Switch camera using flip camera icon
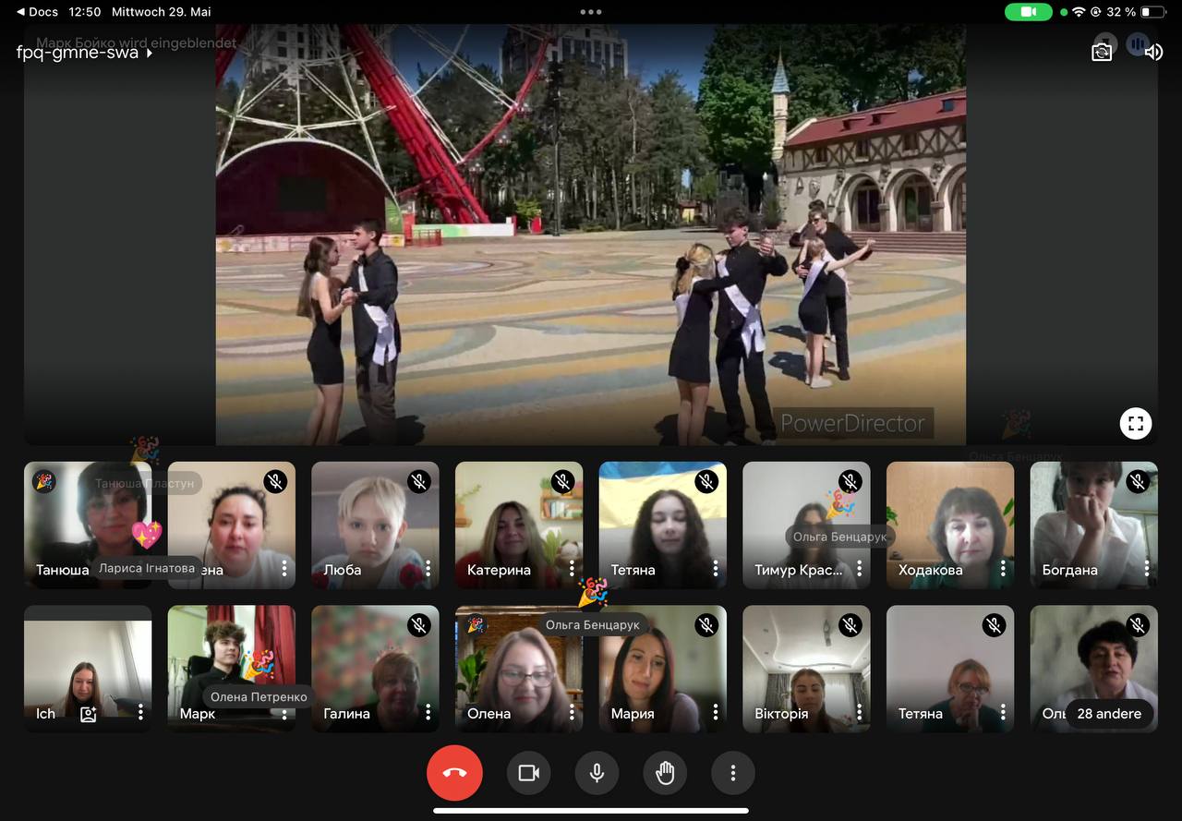Viewport: 1182px width, 821px height. [1102, 52]
